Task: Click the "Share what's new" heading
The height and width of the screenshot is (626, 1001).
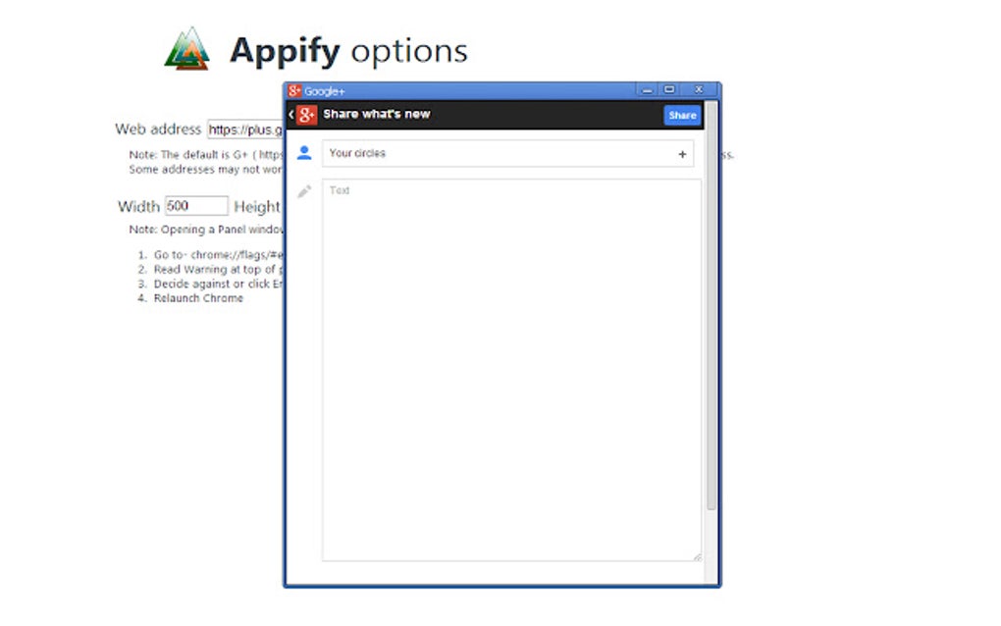Action: [x=377, y=114]
